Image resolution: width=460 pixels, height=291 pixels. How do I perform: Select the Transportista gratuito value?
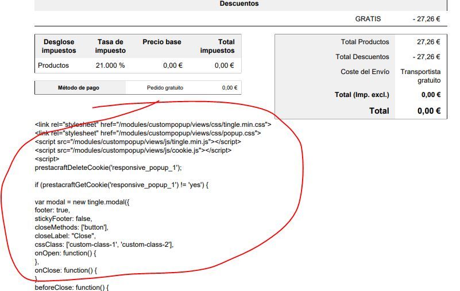421,76
